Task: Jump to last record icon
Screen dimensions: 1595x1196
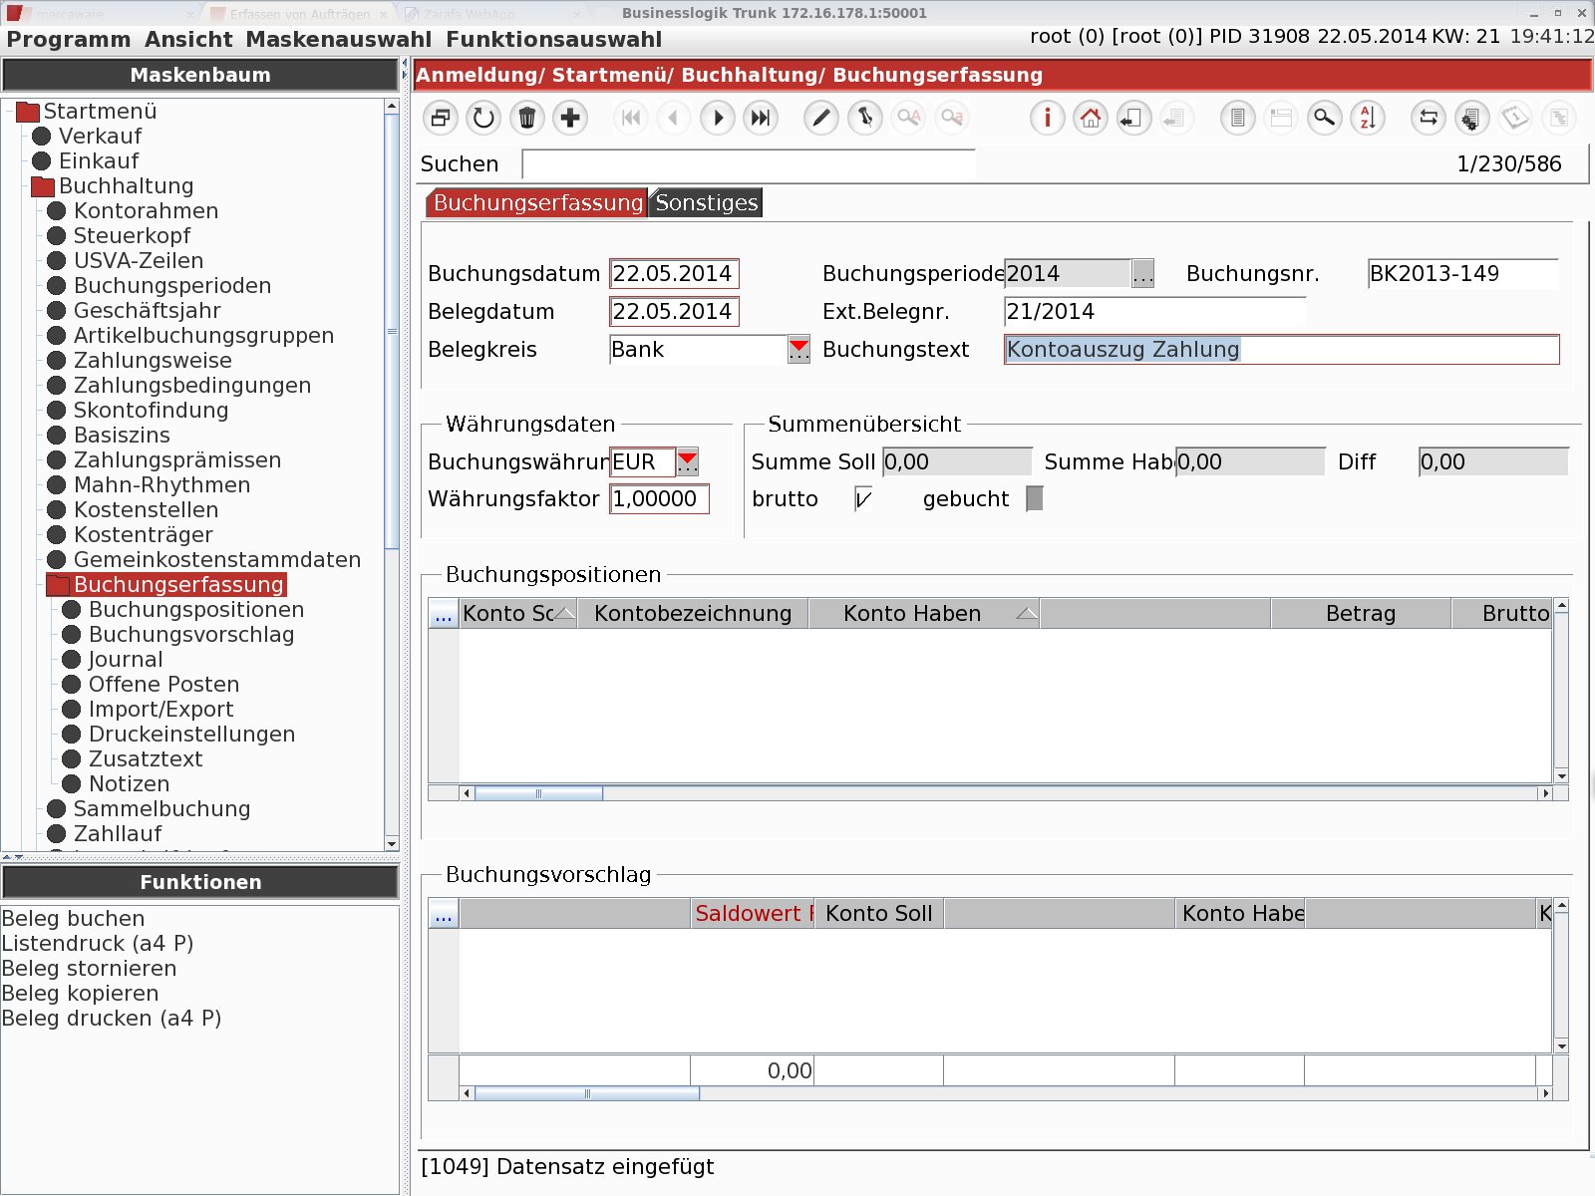Action: click(x=761, y=119)
